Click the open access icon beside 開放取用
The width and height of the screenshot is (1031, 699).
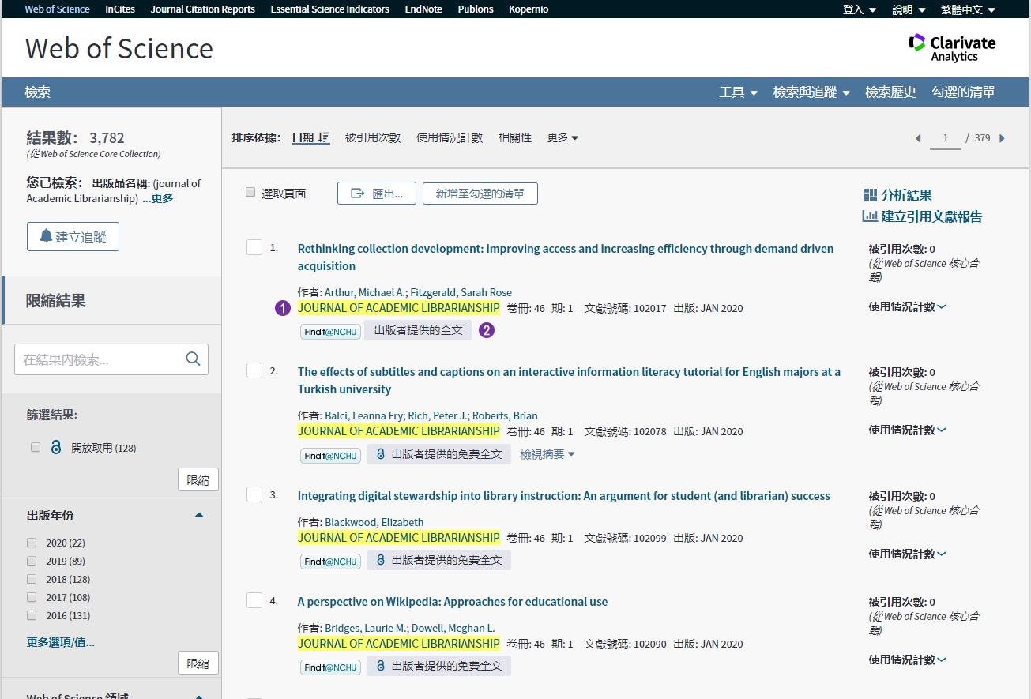[x=55, y=448]
